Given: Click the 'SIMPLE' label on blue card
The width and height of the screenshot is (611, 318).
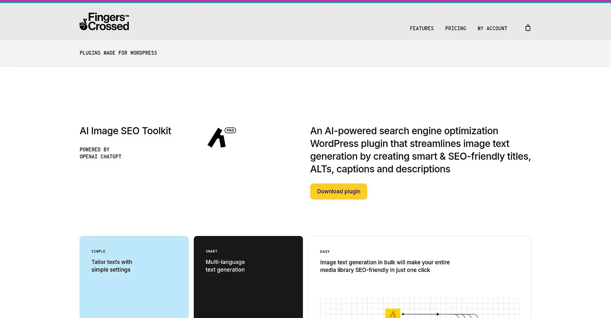Looking at the screenshot, I should pyautogui.click(x=99, y=251).
